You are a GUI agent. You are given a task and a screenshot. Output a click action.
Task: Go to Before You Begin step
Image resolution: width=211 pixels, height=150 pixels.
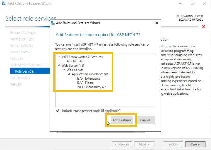coord(23,32)
